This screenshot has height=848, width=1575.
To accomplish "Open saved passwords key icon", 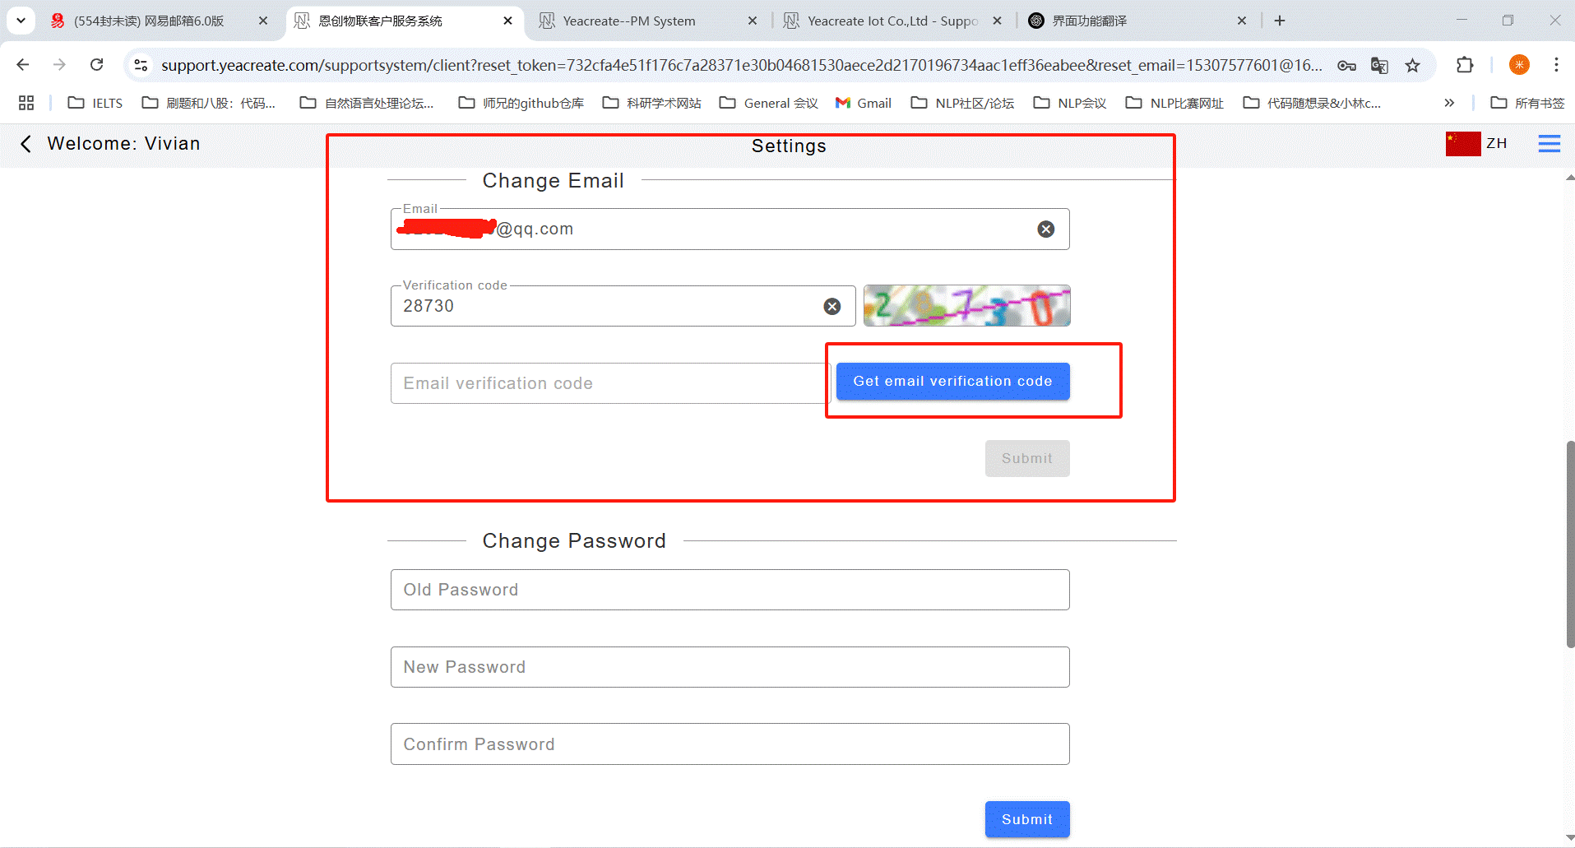I will [x=1346, y=66].
